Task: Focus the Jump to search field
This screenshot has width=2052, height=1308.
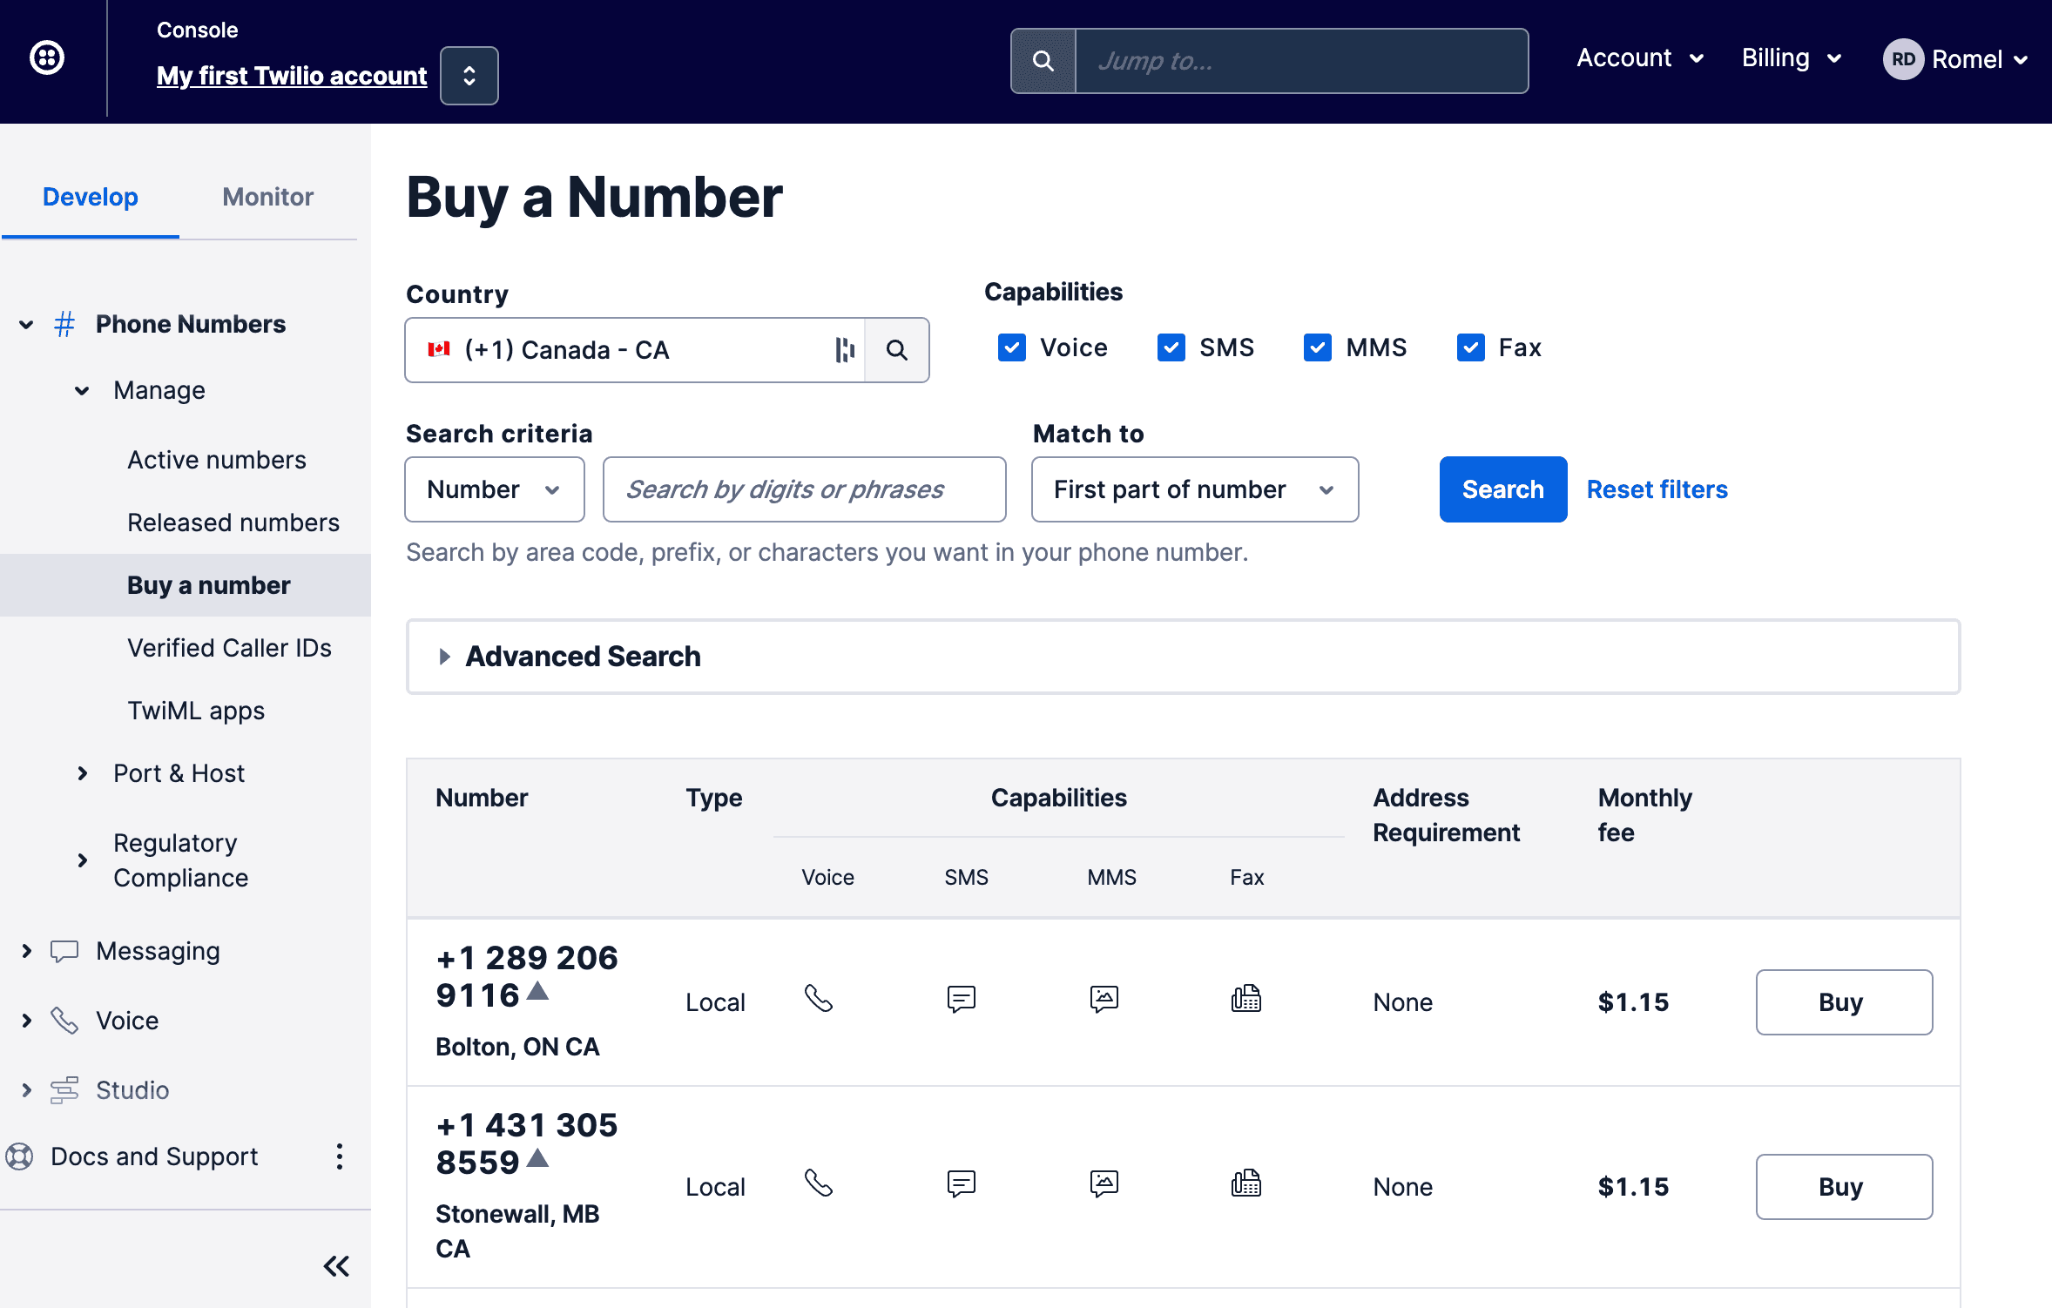Action: 1302,61
